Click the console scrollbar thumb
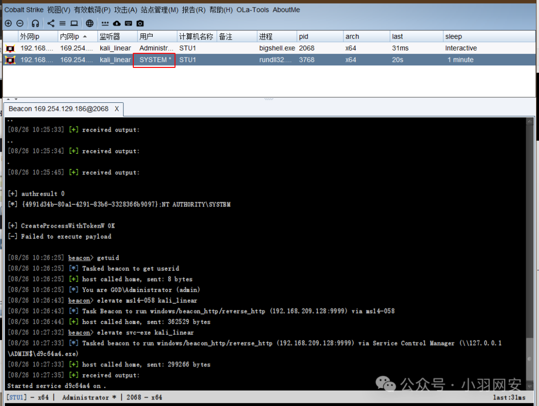This screenshot has width=539, height=406. click(x=530, y=360)
